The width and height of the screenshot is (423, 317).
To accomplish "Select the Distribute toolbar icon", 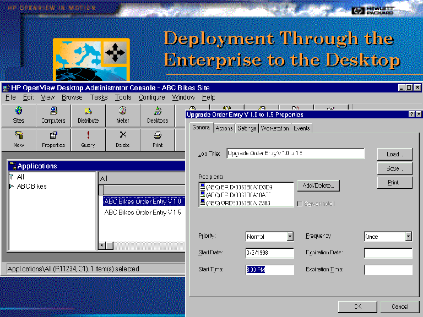I will [x=88, y=115].
